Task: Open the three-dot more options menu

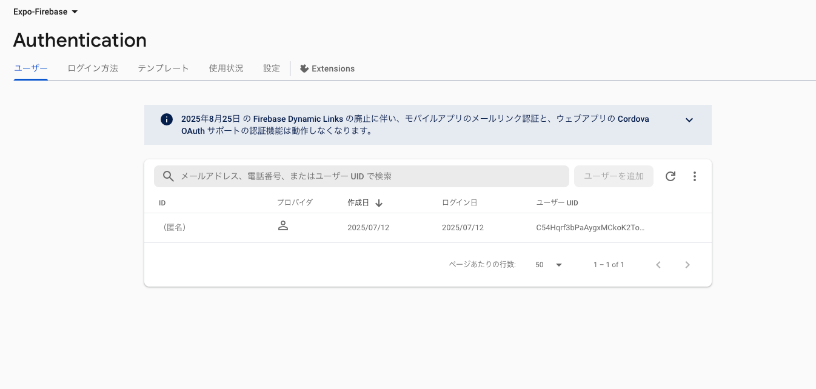Action: (x=695, y=176)
